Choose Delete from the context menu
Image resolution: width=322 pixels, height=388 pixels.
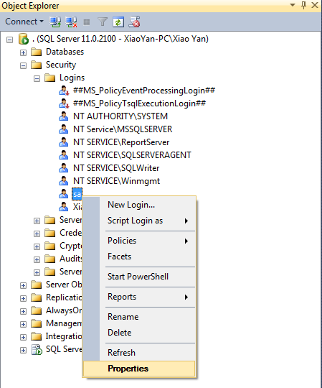point(120,333)
